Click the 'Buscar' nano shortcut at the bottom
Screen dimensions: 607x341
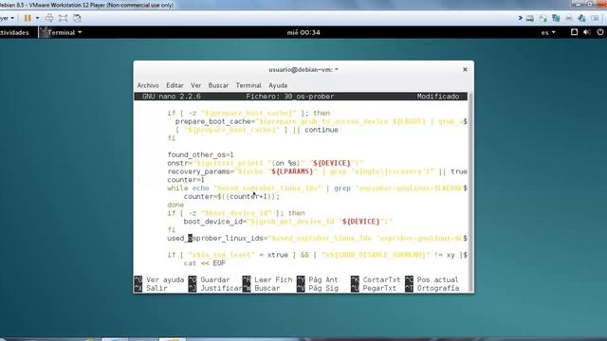coord(262,288)
